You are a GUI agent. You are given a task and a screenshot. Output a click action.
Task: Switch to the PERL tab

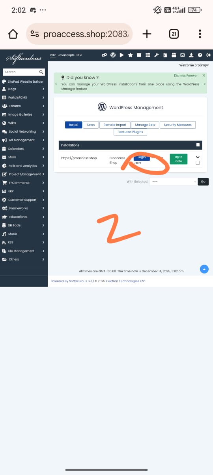point(79,55)
